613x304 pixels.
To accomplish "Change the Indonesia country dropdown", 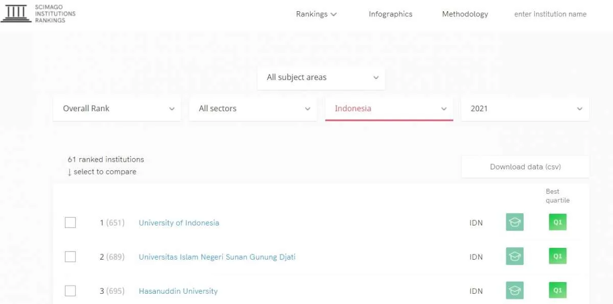I will [x=389, y=109].
